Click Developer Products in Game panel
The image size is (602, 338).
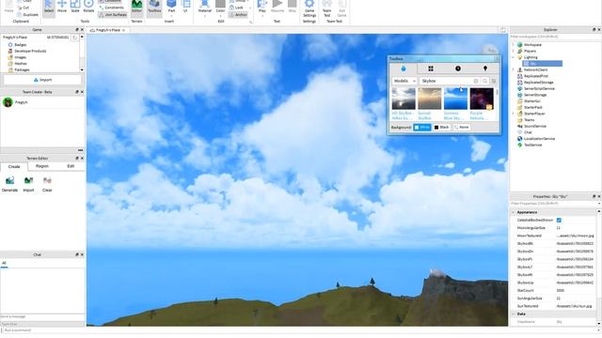tap(30, 51)
